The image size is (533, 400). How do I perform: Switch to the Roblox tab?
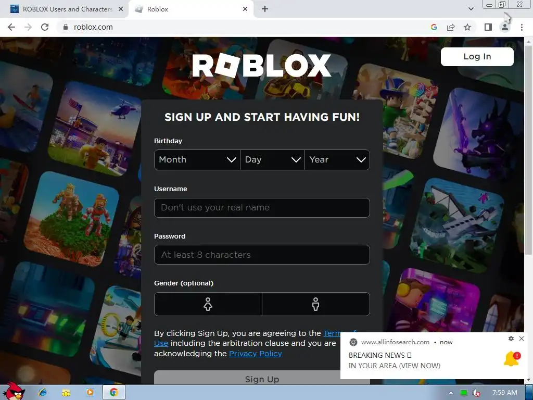[x=191, y=9]
